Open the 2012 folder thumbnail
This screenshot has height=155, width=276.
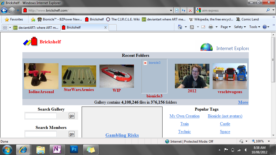pos(192,76)
